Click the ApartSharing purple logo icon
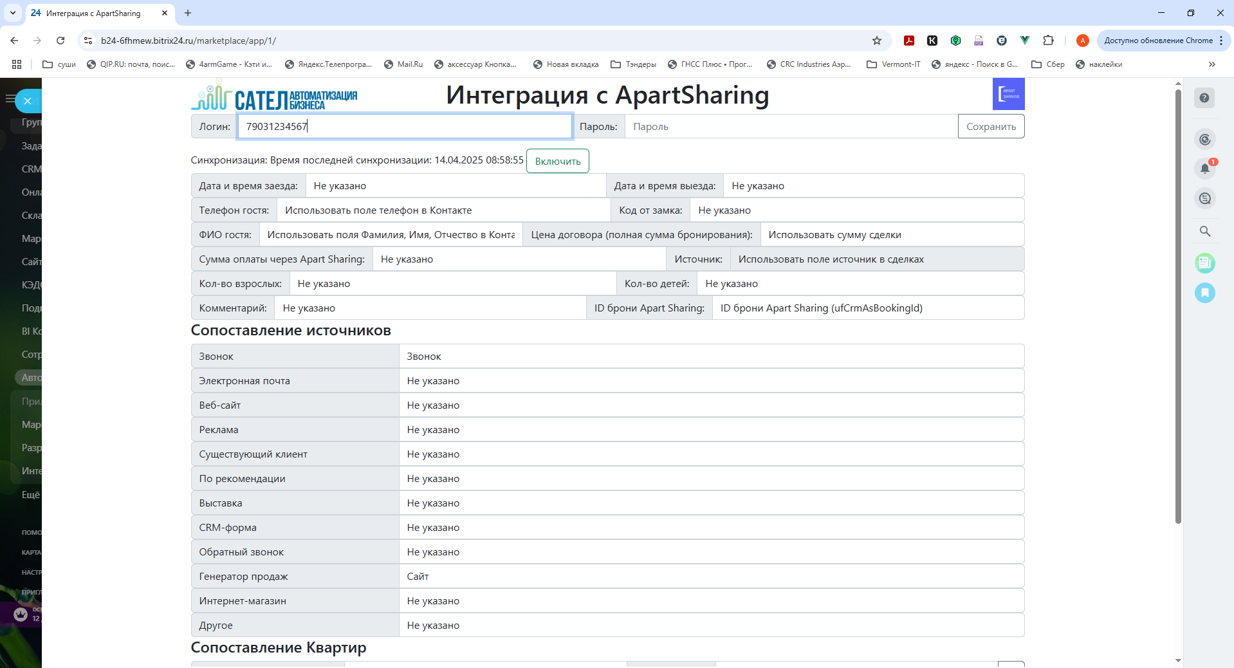The height and width of the screenshot is (668, 1234). pos(1008,94)
